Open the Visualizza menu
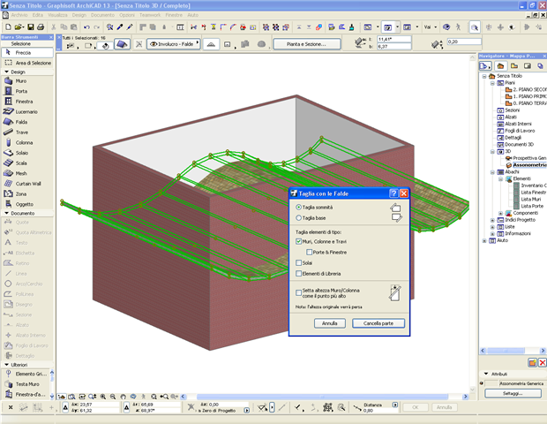 coord(57,15)
